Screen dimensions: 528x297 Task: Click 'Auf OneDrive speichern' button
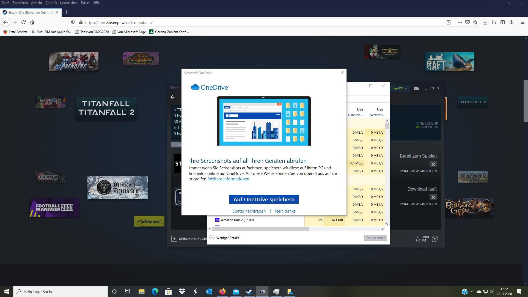point(264,199)
